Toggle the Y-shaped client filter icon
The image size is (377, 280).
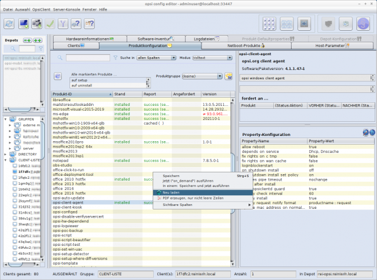tap(63, 24)
